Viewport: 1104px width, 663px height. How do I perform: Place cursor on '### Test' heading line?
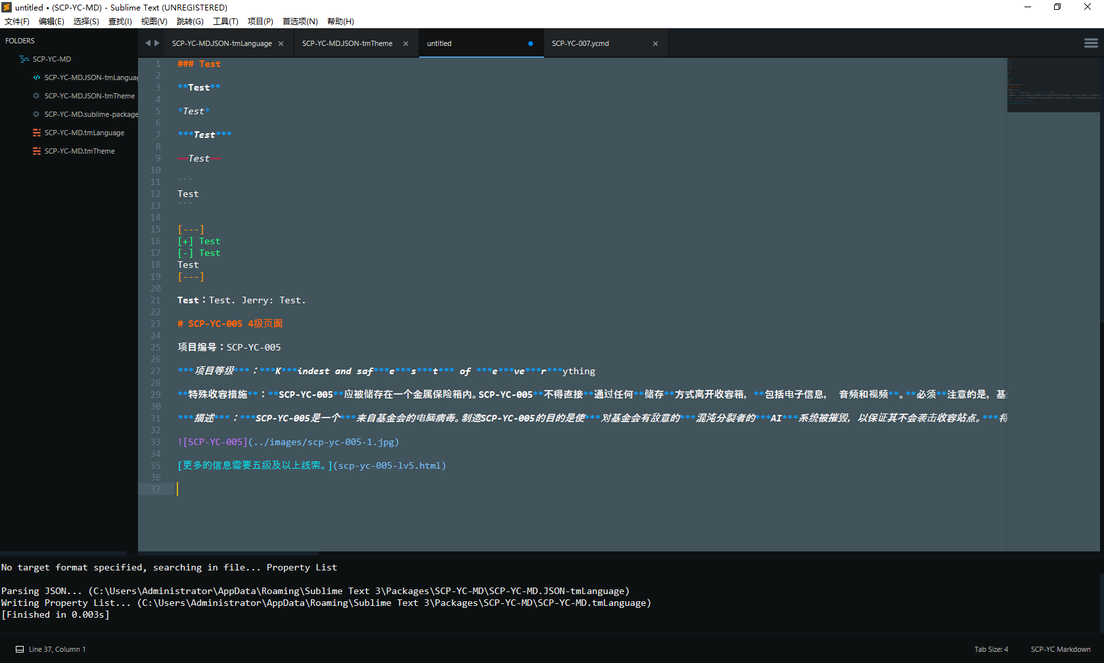point(199,64)
